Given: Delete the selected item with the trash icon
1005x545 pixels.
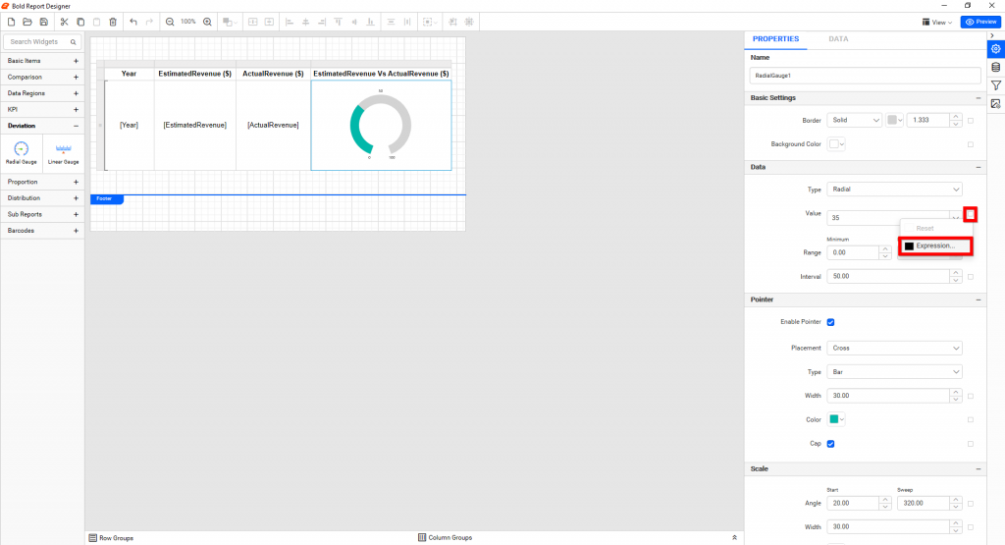Looking at the screenshot, I should 113,22.
